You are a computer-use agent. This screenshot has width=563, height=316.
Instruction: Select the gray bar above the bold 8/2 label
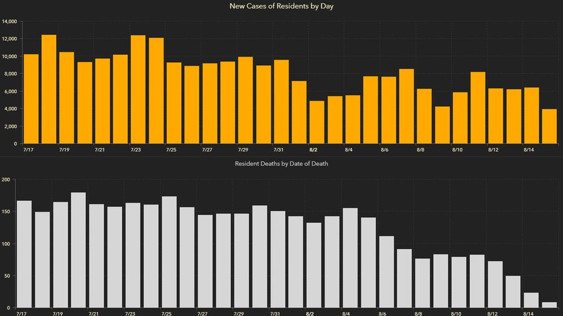tap(314, 265)
